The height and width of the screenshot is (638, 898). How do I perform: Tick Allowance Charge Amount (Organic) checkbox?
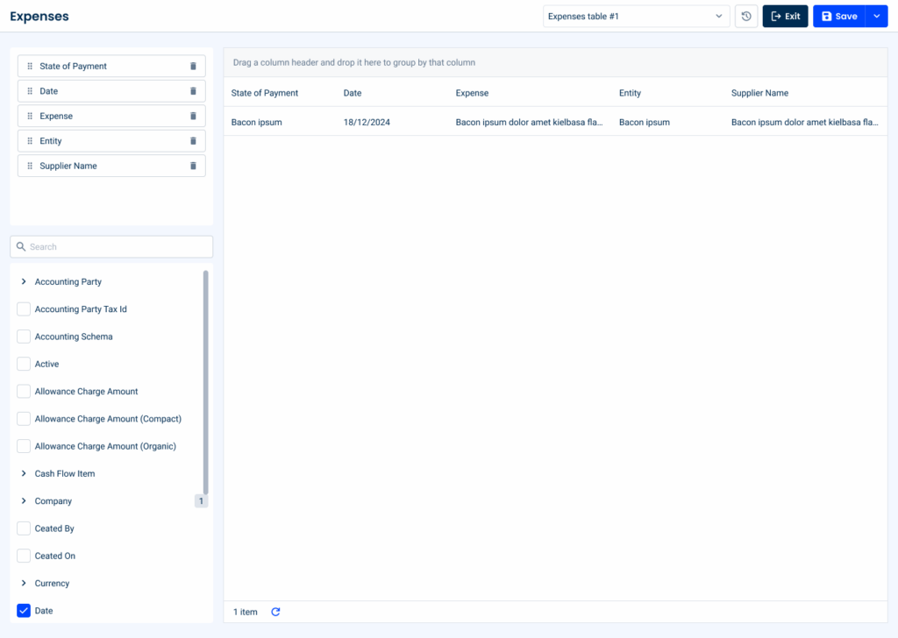pyautogui.click(x=24, y=446)
